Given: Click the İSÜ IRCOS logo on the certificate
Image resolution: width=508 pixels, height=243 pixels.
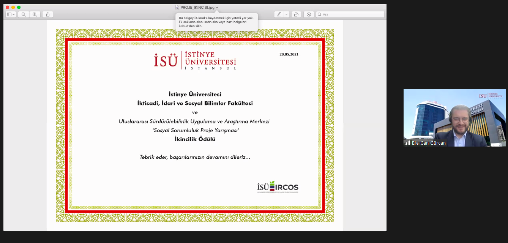Looking at the screenshot, I should pos(278,187).
